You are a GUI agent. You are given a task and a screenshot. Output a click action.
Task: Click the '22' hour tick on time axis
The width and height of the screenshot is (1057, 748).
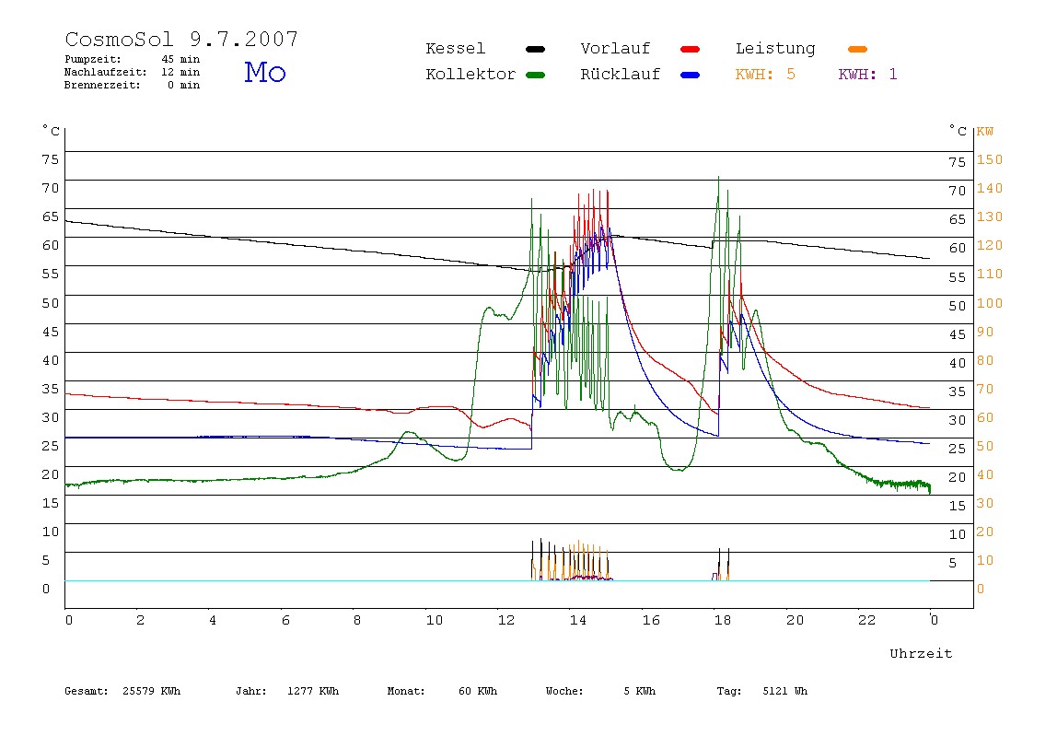point(867,621)
